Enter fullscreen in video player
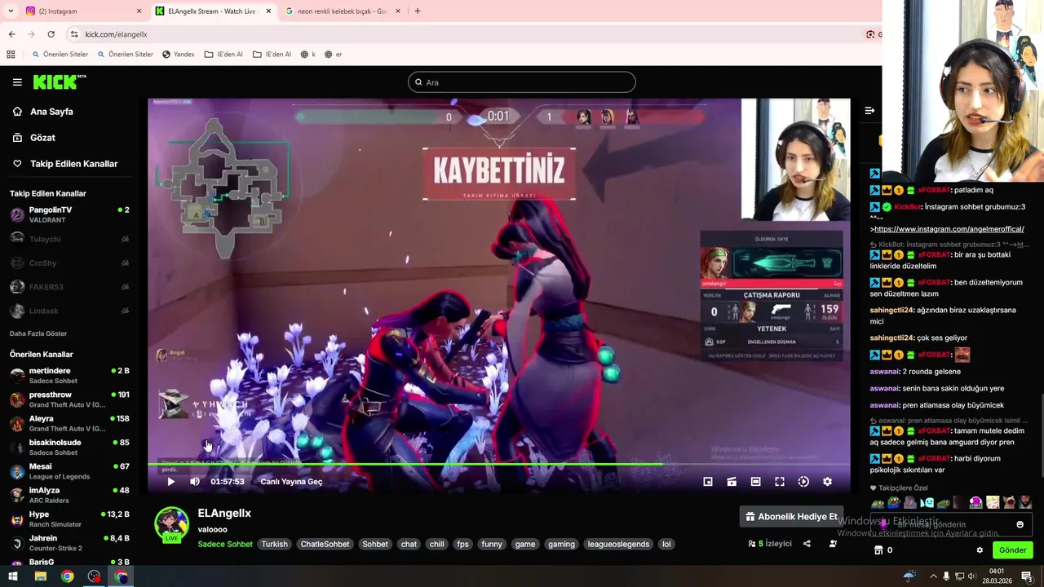Image resolution: width=1044 pixels, height=587 pixels. click(x=780, y=482)
